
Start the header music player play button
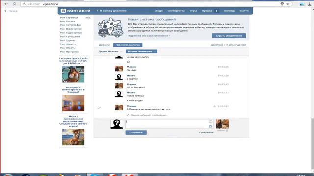[216, 11]
